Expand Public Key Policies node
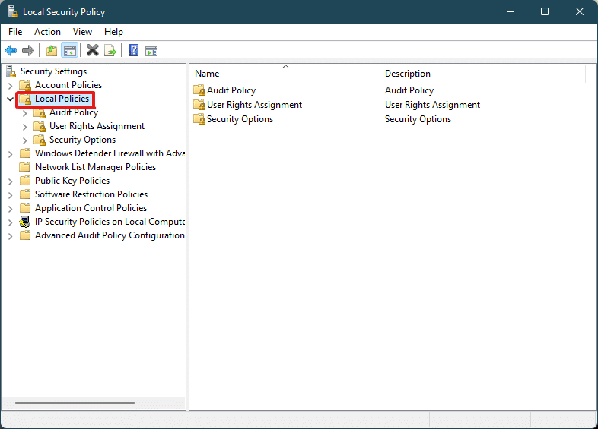The height and width of the screenshot is (429, 598). tap(11, 181)
